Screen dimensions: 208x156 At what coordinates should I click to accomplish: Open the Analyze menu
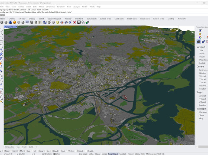[76, 7]
